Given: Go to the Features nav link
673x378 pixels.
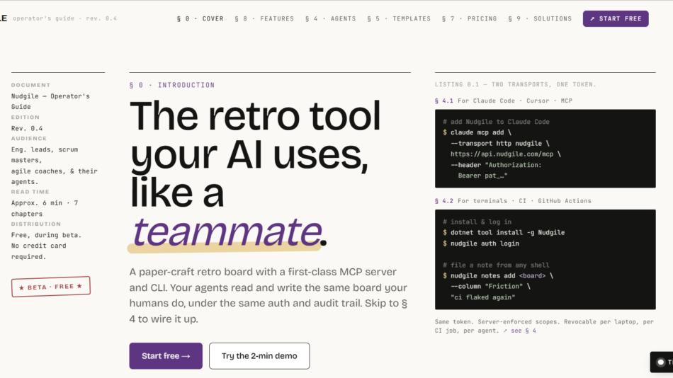Looking at the screenshot, I should [264, 19].
